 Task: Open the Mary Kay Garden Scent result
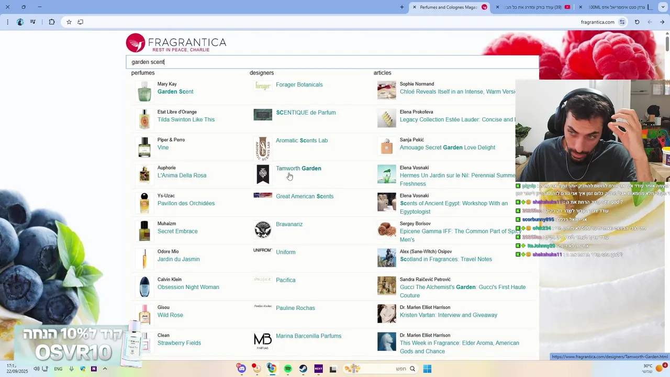point(175,92)
